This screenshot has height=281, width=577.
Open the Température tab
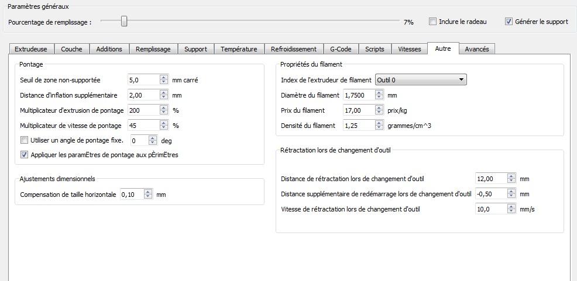(x=239, y=49)
